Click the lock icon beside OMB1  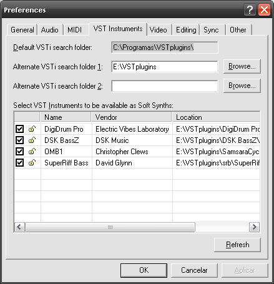pyautogui.click(x=32, y=152)
